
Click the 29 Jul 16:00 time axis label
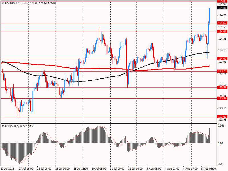81,169
